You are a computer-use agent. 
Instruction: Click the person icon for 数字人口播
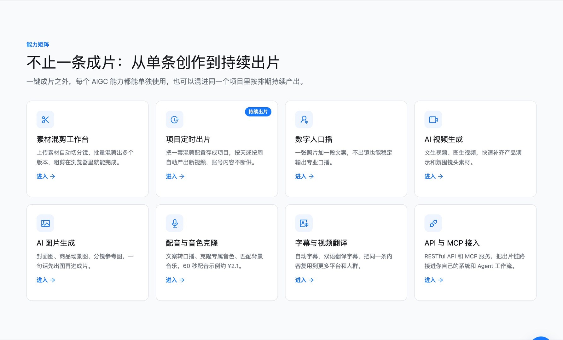point(304,120)
